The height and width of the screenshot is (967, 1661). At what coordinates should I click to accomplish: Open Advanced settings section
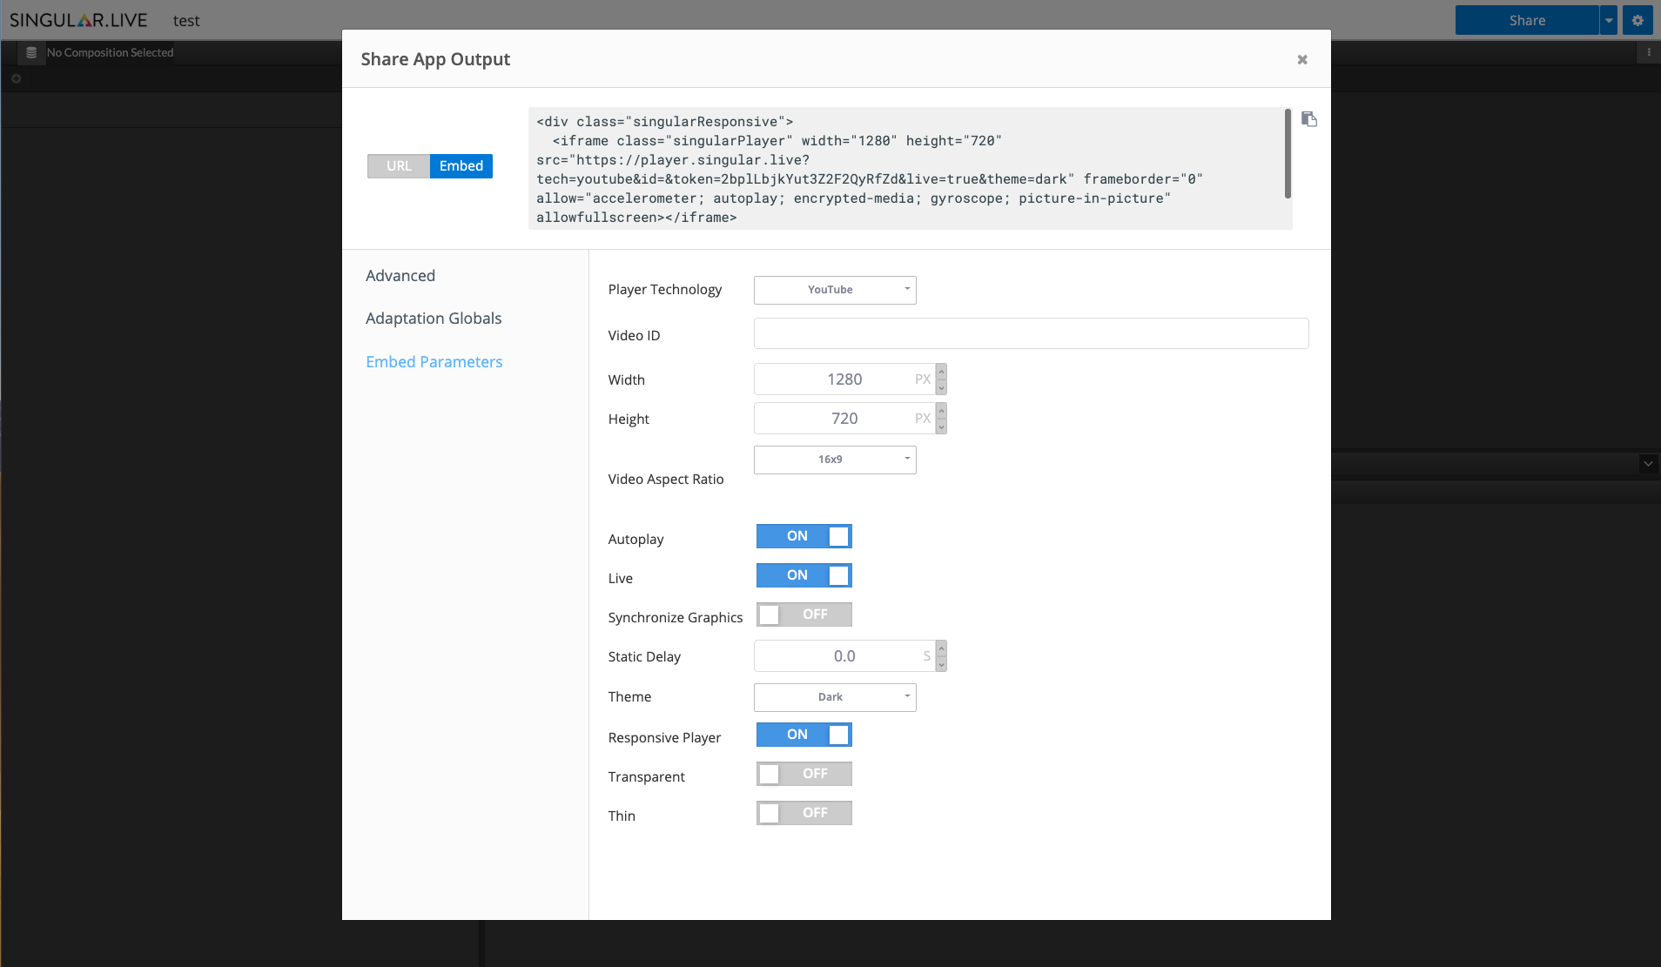pos(400,276)
